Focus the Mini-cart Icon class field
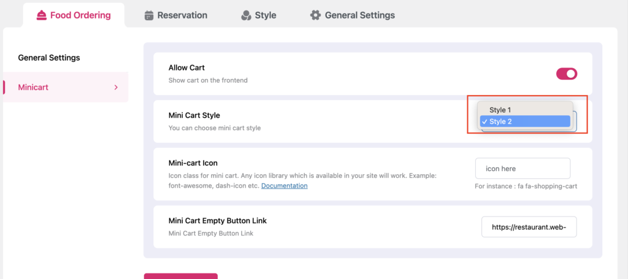This screenshot has height=279, width=628. tap(523, 169)
